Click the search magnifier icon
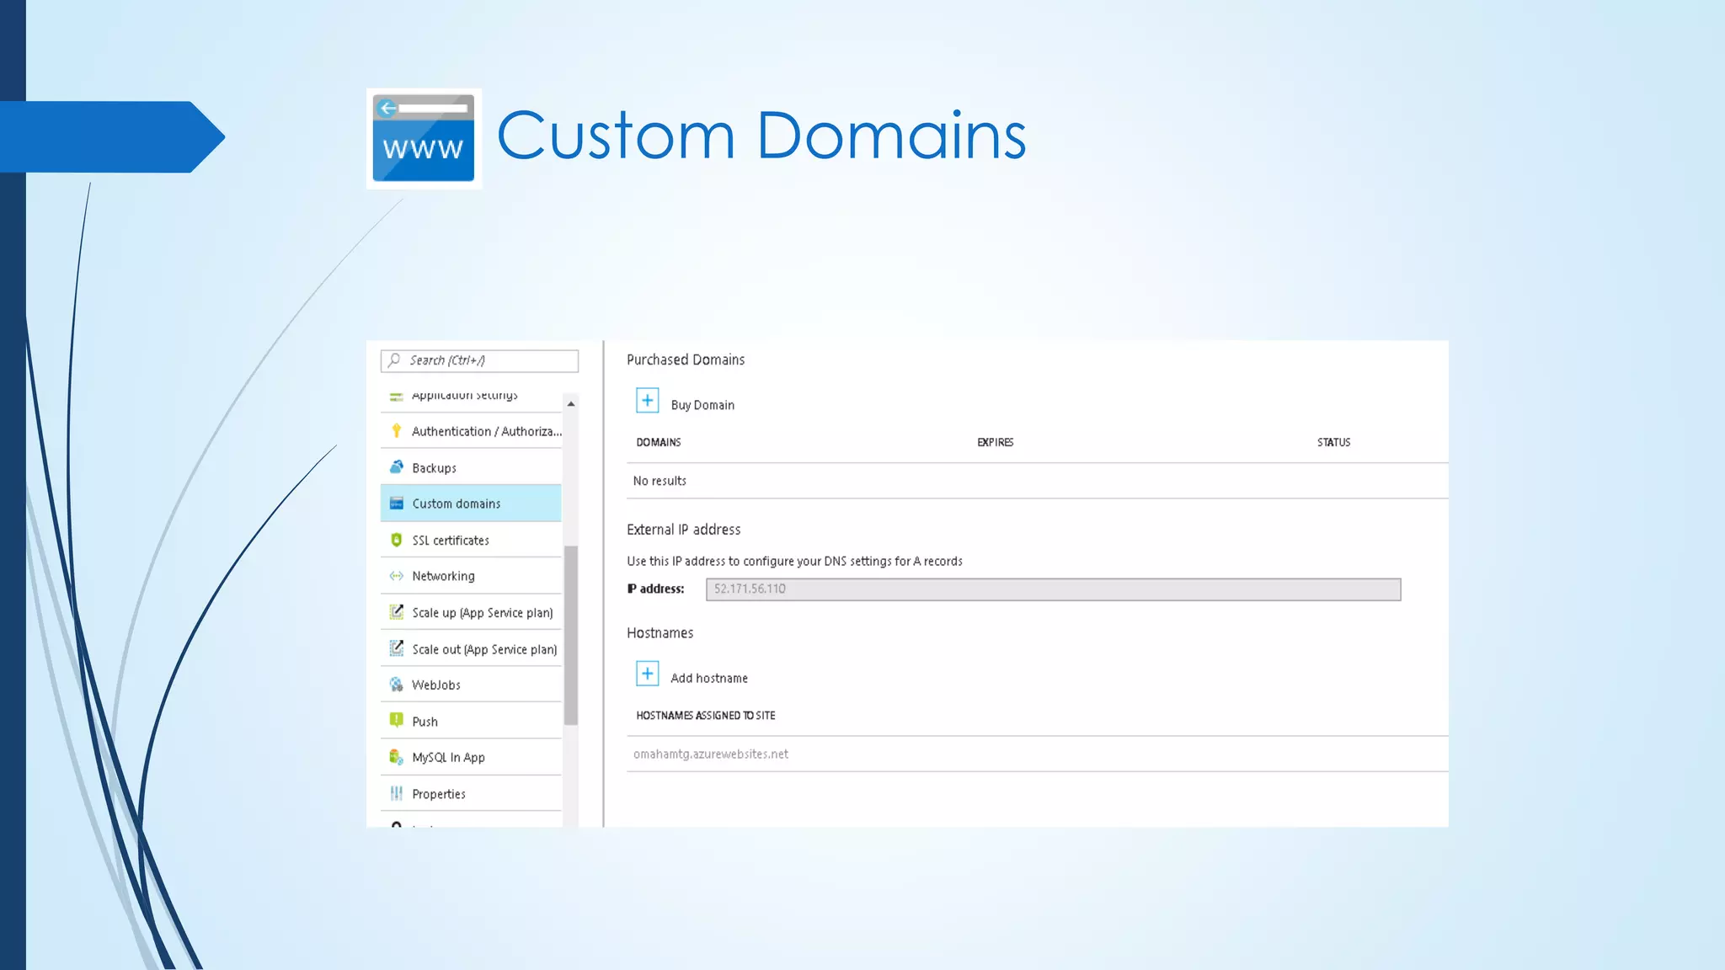Image resolution: width=1725 pixels, height=970 pixels. click(393, 360)
